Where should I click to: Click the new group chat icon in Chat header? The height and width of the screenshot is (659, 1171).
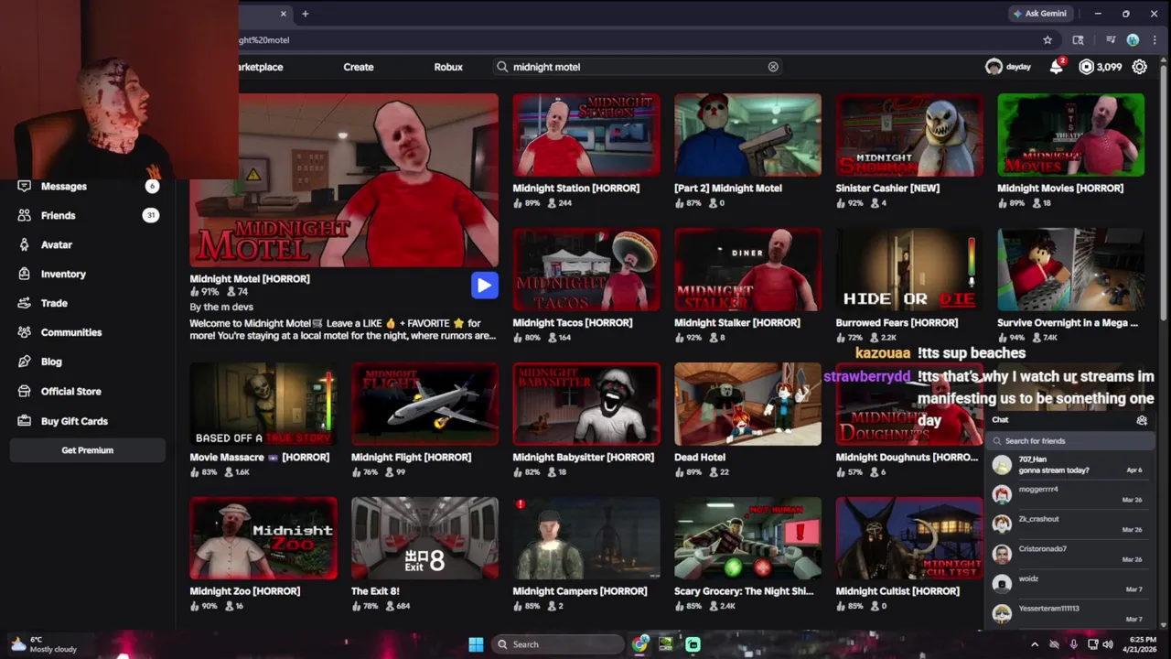pos(1142,420)
